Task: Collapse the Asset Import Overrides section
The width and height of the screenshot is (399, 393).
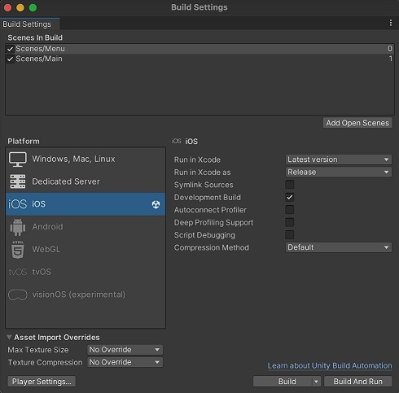Action: coord(9,337)
